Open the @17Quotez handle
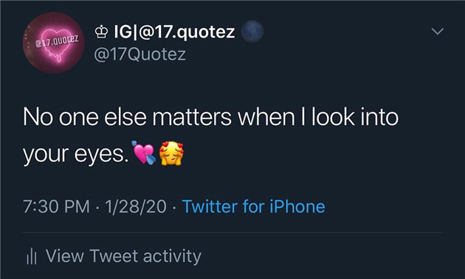This screenshot has width=465, height=279. (140, 54)
